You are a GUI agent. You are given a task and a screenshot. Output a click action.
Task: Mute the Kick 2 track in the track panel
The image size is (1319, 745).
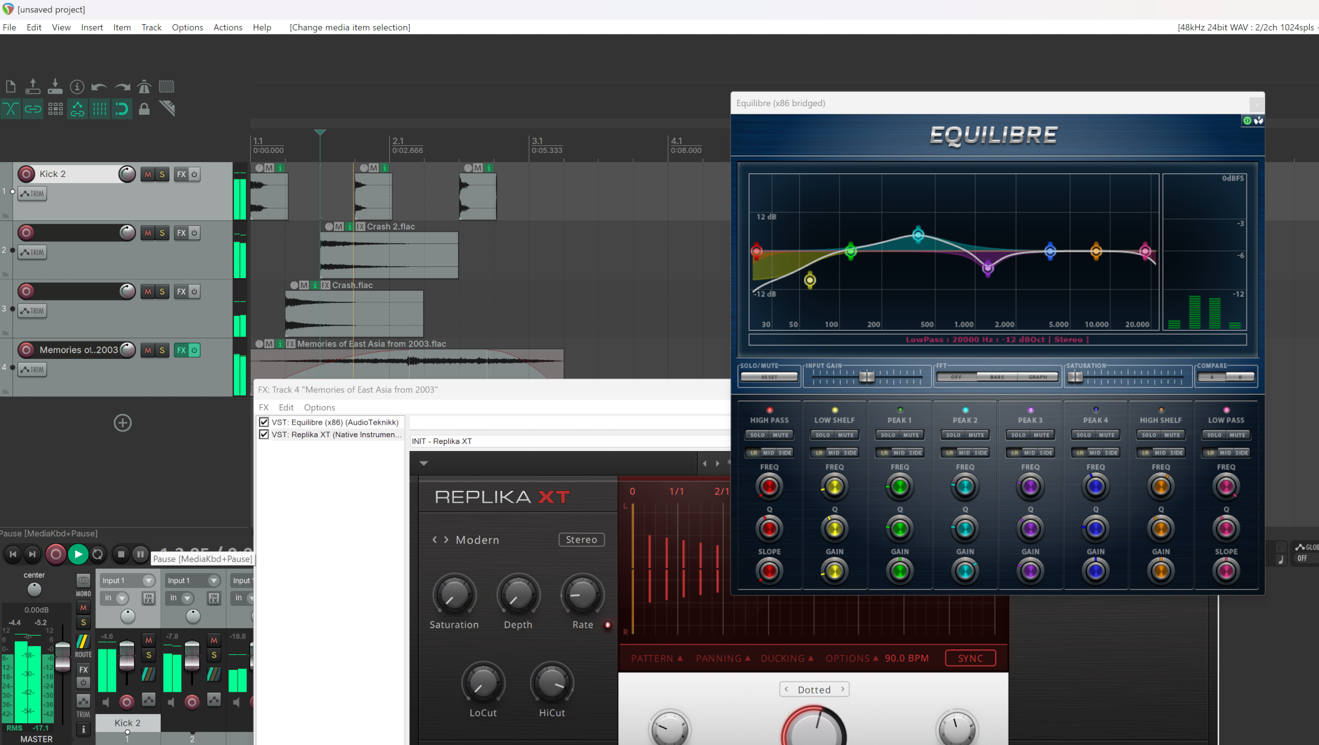point(148,174)
